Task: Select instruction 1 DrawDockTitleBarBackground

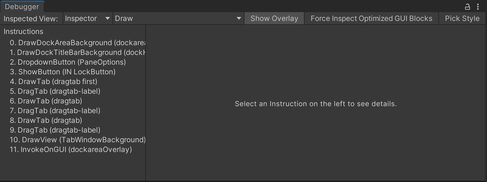Action: pos(77,52)
